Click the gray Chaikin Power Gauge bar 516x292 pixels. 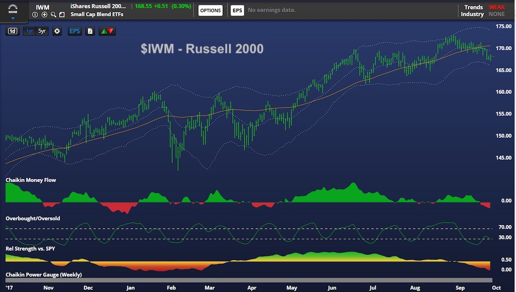[x=249, y=280]
